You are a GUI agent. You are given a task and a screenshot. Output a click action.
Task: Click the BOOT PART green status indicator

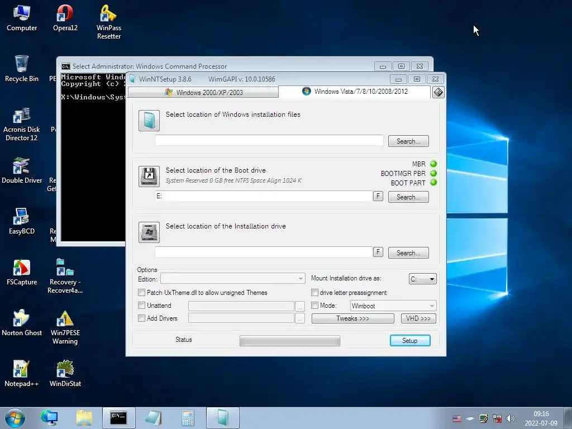click(433, 183)
